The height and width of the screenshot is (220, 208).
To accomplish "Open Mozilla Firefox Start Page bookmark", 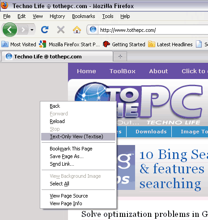I will [x=69, y=44].
